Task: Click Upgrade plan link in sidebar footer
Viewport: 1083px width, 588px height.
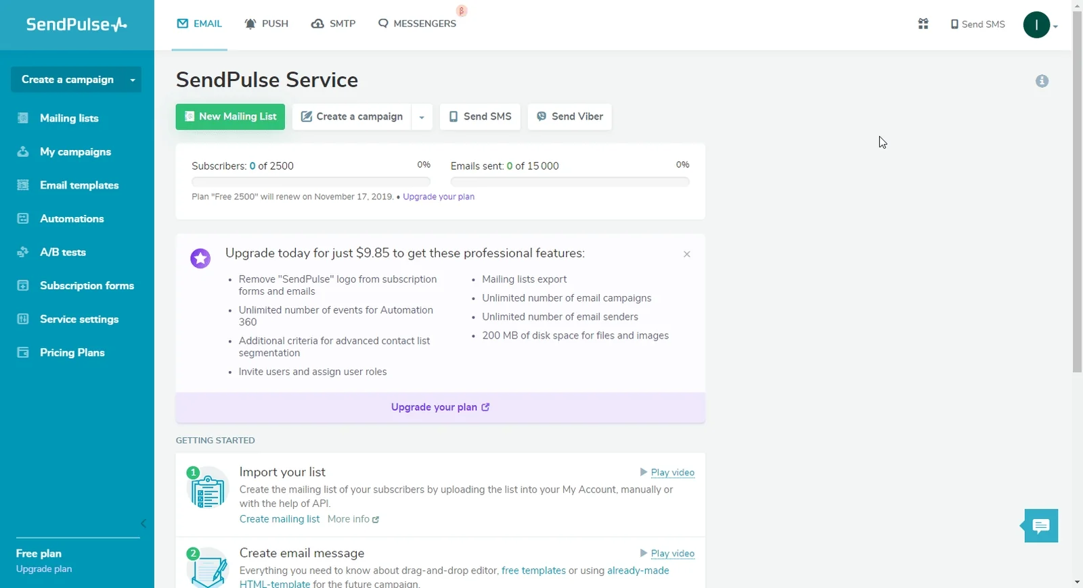Action: tap(44, 569)
